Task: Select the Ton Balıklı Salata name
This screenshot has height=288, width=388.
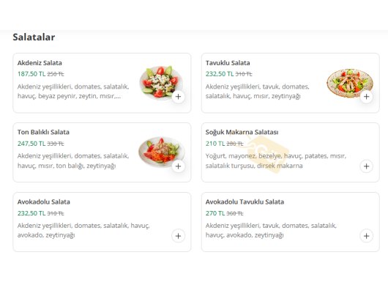Action: pyautogui.click(x=43, y=132)
